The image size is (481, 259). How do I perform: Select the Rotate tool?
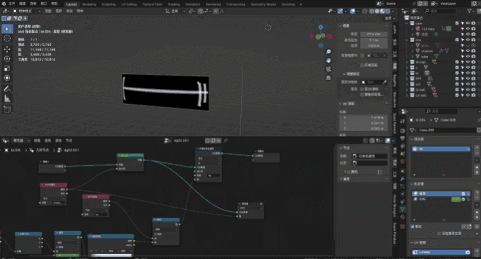point(7,59)
